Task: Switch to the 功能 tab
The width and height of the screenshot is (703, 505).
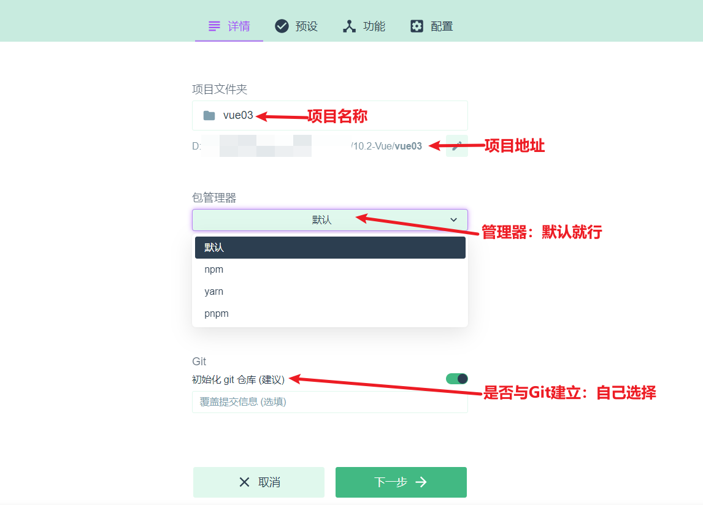Action: point(364,26)
